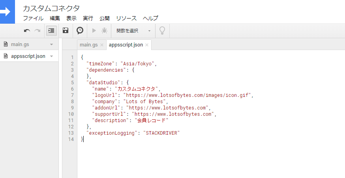Expand main.gs file options arrow in sidebar
The width and height of the screenshot is (345, 178).
(x=52, y=44)
